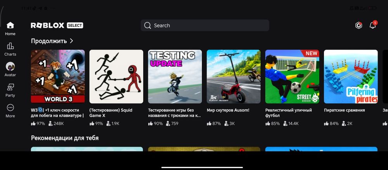The image size is (388, 170).
Task: Open the Robux balance icon
Action: click(x=359, y=25)
